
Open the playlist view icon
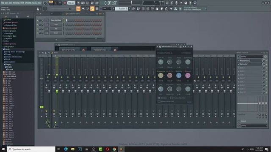[x=134, y=8]
